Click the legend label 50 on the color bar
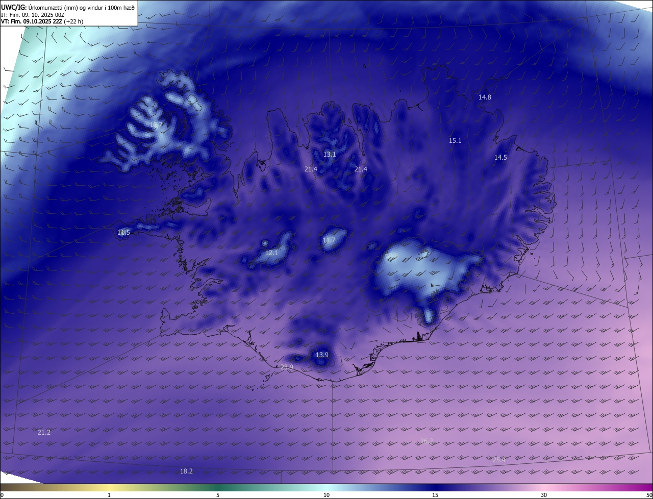 coord(649,495)
